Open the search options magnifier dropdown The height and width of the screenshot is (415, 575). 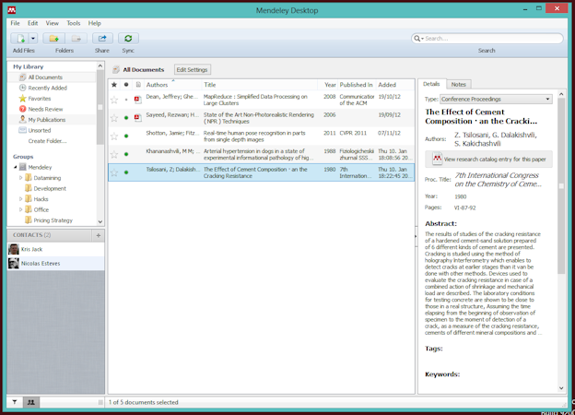418,38
